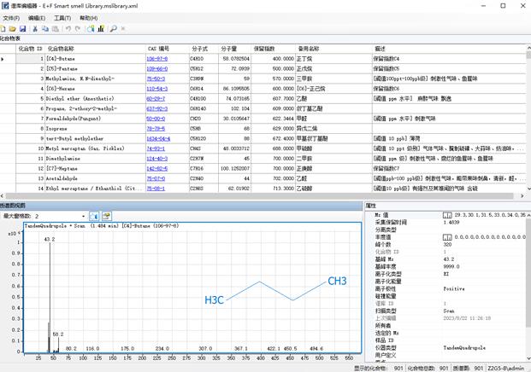Open the max pane count dropdown
This screenshot has width=531, height=372.
click(83, 216)
